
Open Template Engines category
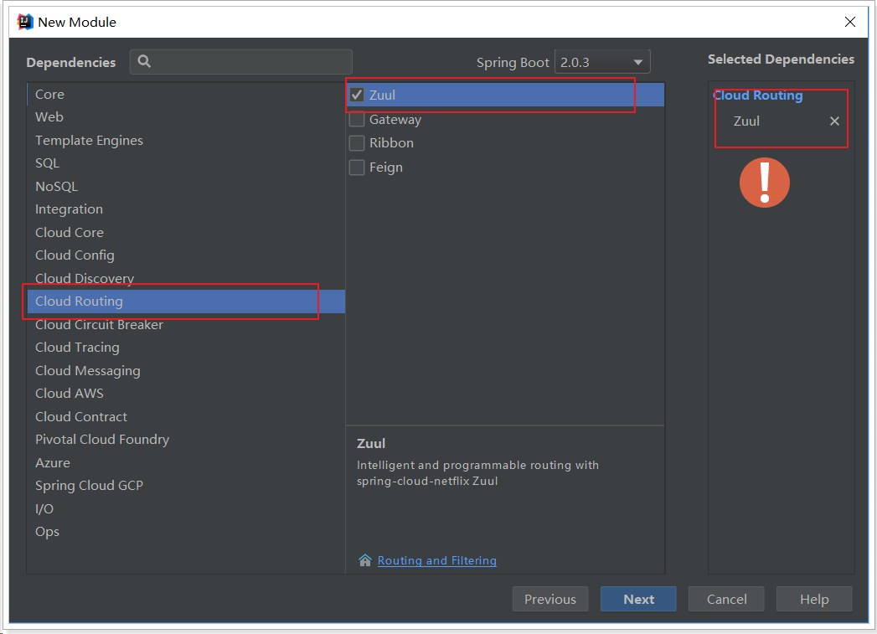[x=186, y=141]
